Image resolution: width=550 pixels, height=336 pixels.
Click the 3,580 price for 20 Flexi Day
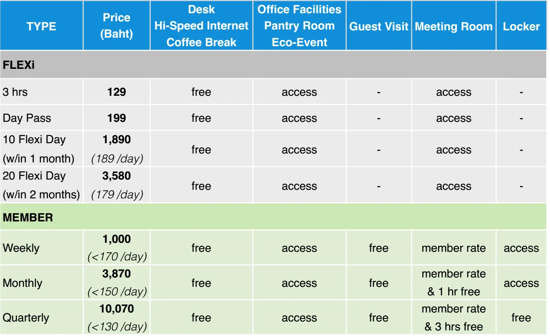click(117, 176)
